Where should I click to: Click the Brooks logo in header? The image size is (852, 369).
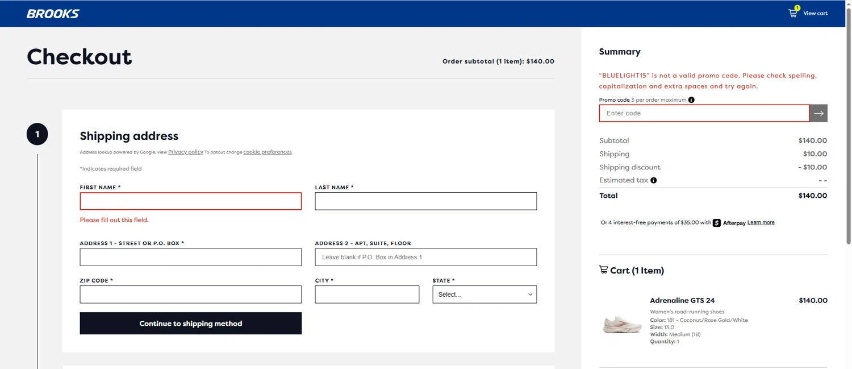pyautogui.click(x=53, y=14)
